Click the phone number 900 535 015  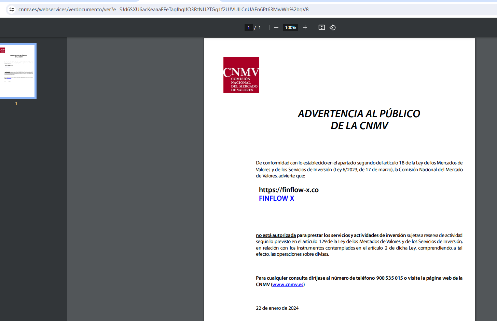389,278
